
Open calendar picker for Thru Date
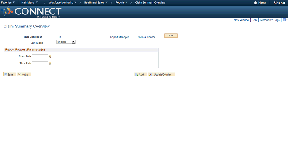50,63
